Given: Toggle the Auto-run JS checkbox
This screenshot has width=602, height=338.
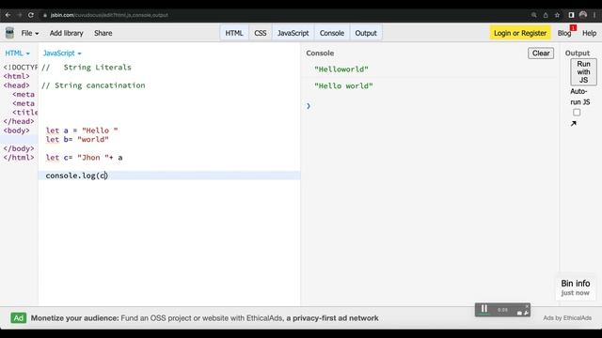Looking at the screenshot, I should pos(577,113).
